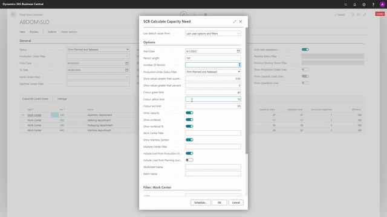Click the back arrow on the Shop Floor page
The image size is (387, 217).
pos(13,14)
